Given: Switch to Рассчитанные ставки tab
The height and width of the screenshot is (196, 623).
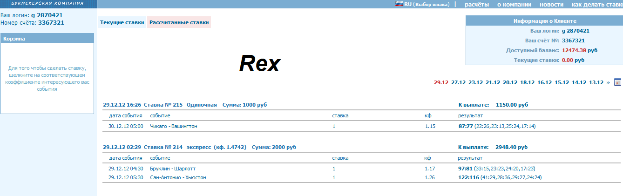Looking at the screenshot, I should click(x=179, y=22).
